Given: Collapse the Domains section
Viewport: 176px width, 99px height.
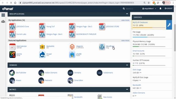Looking at the screenshot, I should (x=127, y=65).
